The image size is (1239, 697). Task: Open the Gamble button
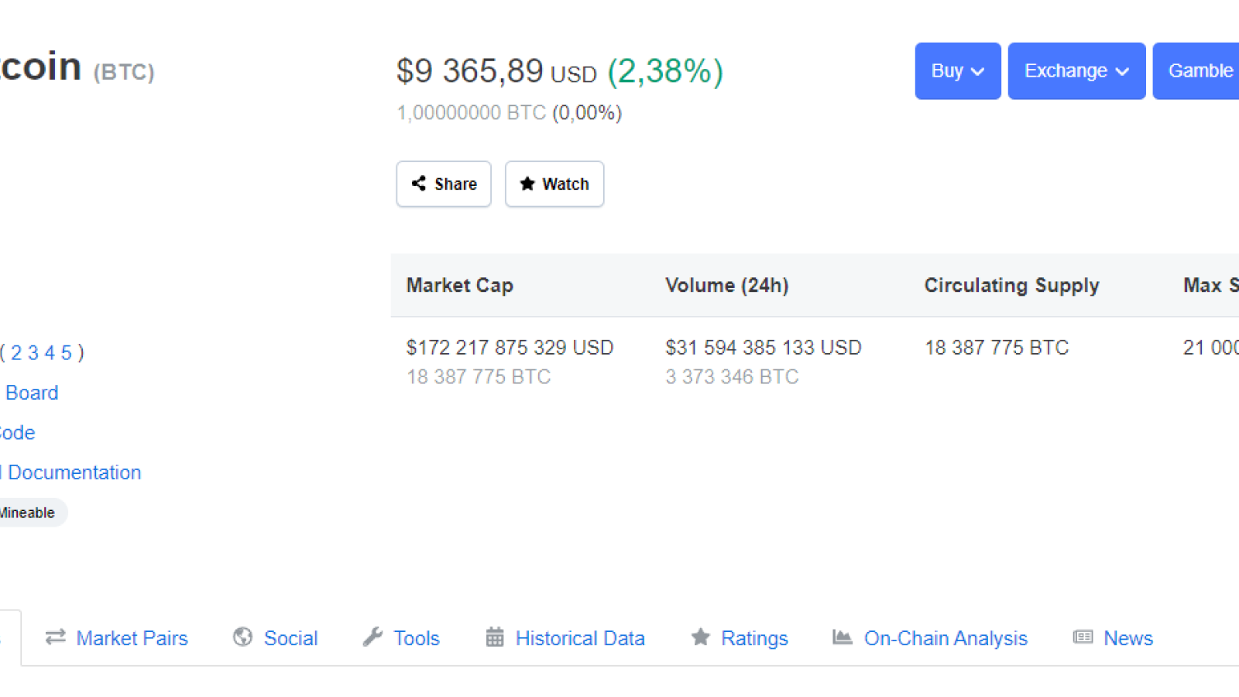pos(1196,70)
